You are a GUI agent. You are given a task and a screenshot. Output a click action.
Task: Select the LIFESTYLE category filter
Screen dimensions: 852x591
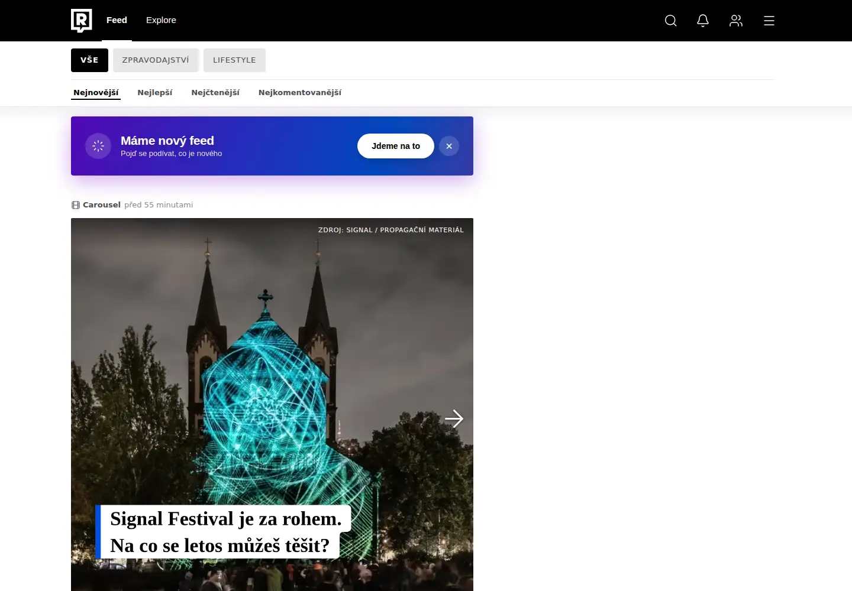coord(234,60)
